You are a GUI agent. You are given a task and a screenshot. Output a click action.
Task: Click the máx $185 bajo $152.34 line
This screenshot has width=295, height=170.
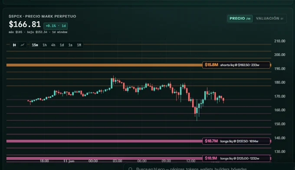(38, 32)
